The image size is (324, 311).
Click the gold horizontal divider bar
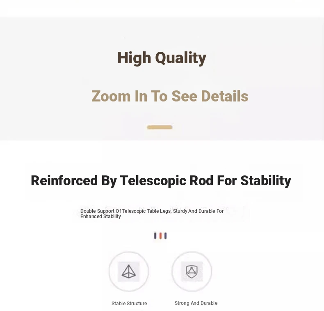pos(160,127)
